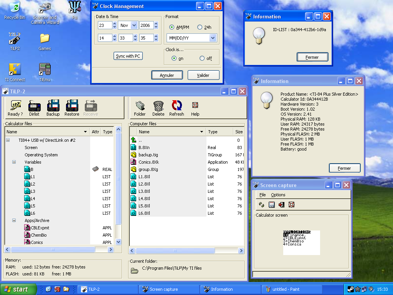Click Calculator files vertical scrollbar thumb
Screen dimensions: 393x295
coord(119,179)
